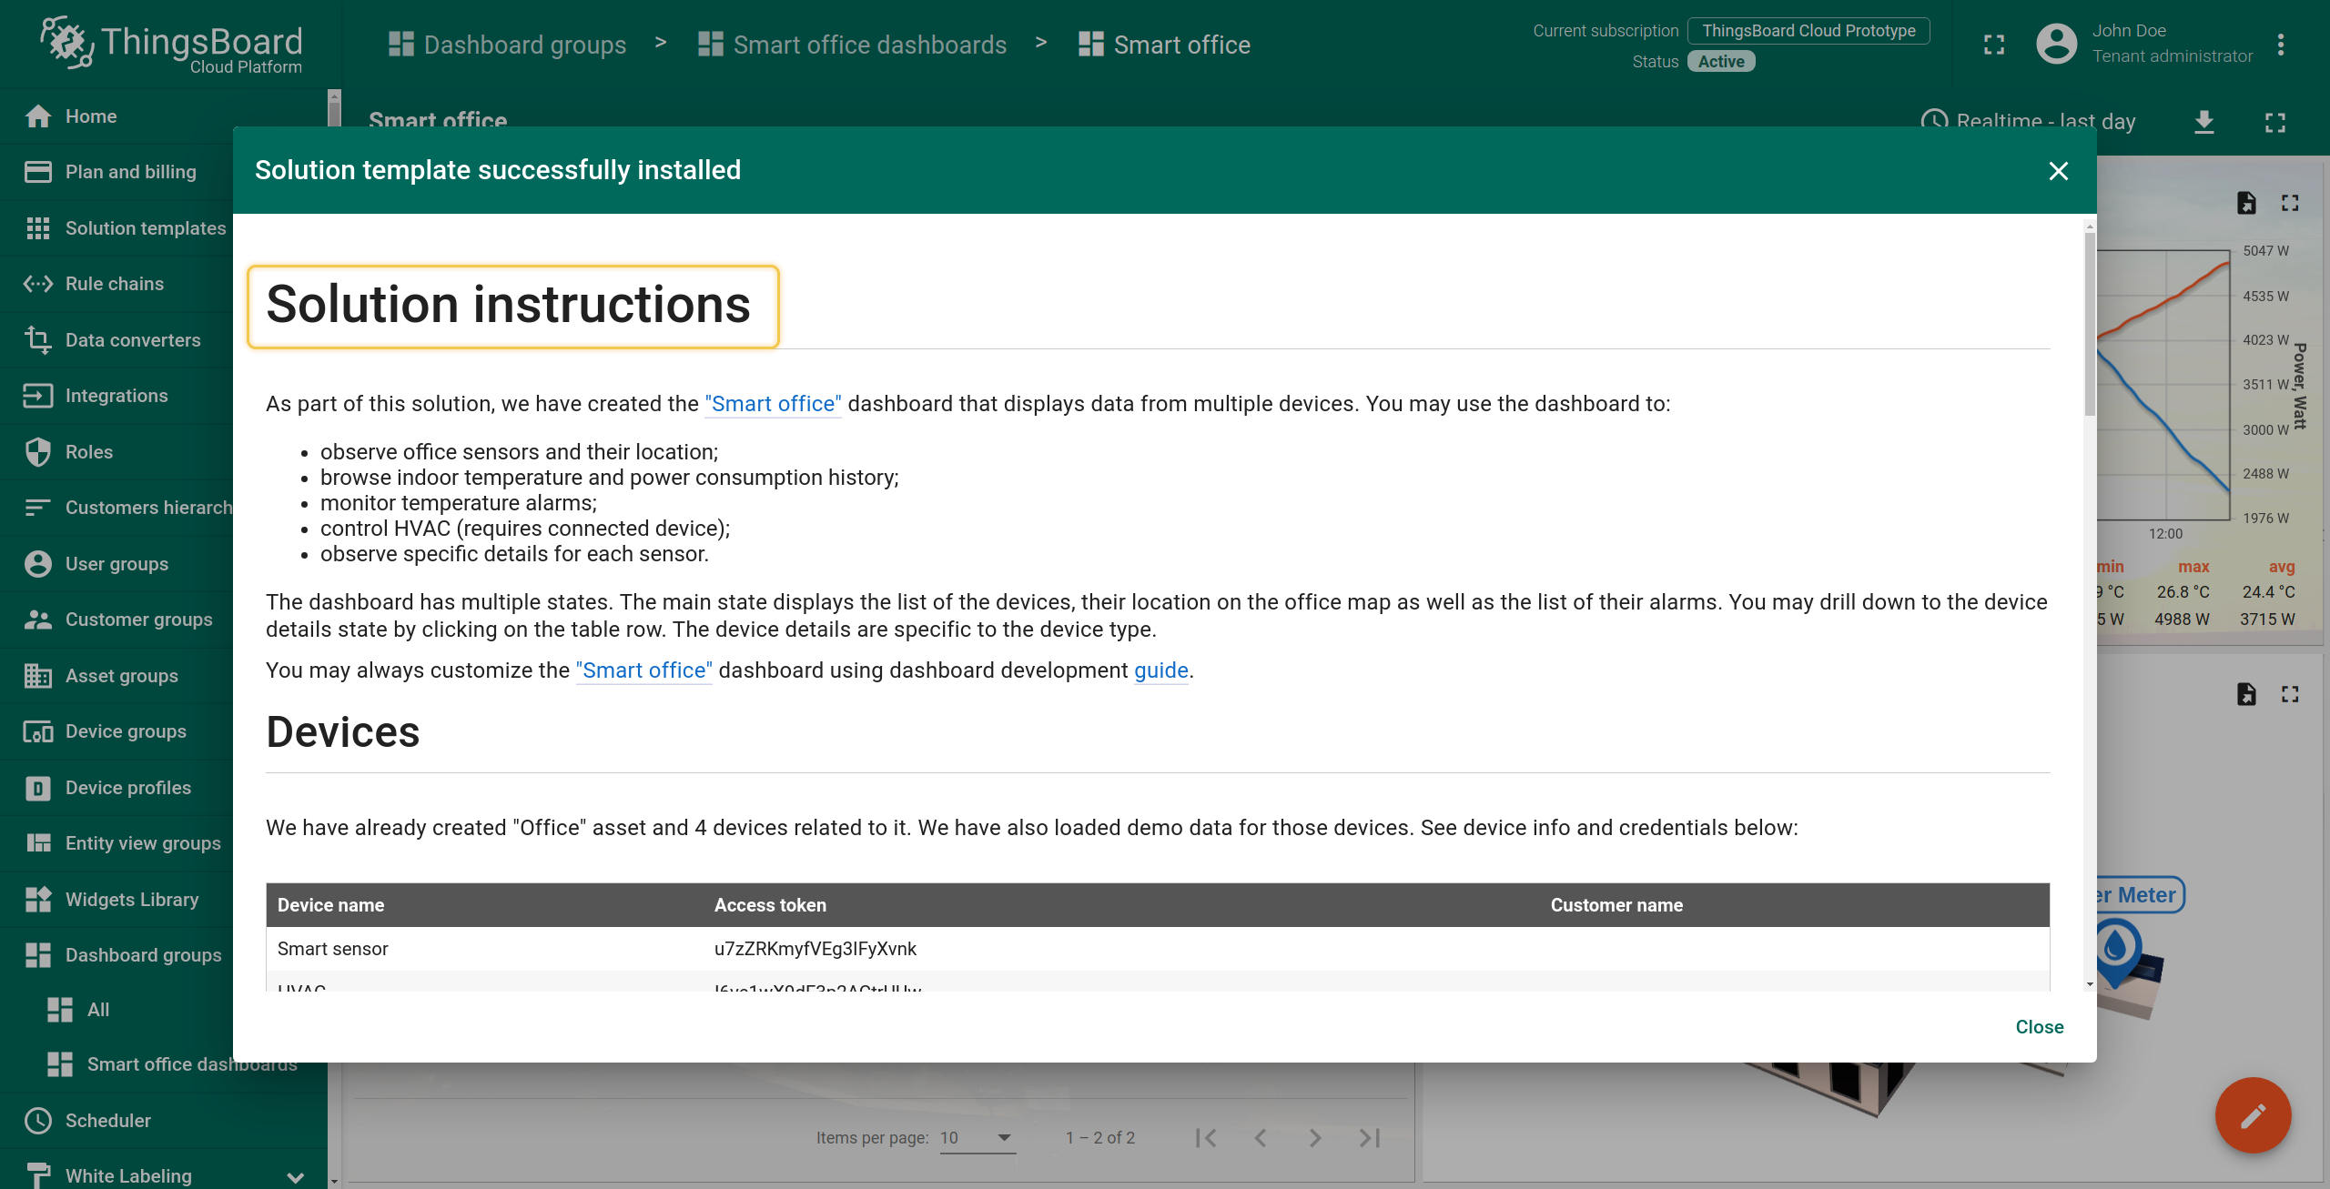Screen dimensions: 2330x1189
Task: Click the Smart office breadcrumb
Action: (x=1165, y=45)
